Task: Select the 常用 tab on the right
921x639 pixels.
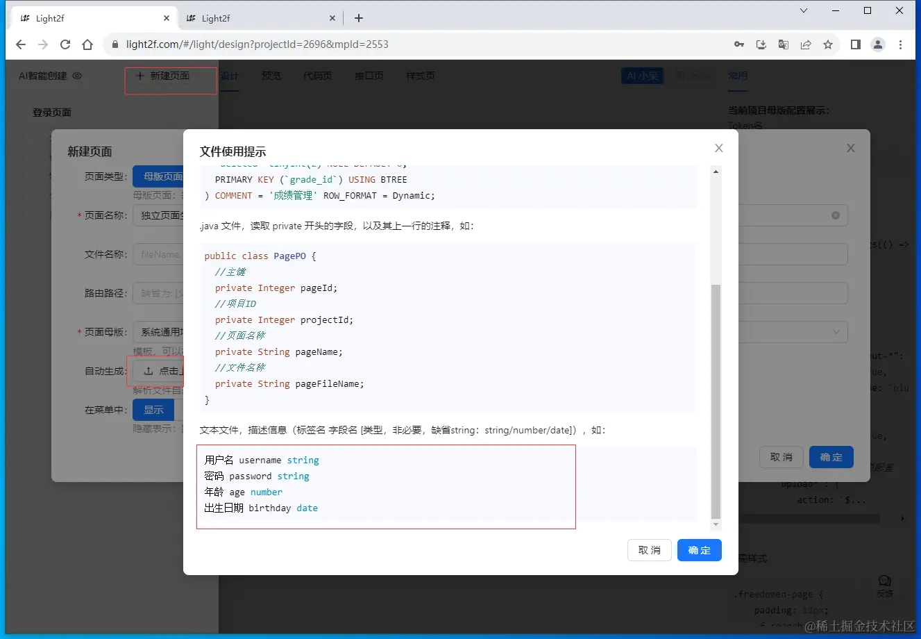Action: (x=738, y=76)
